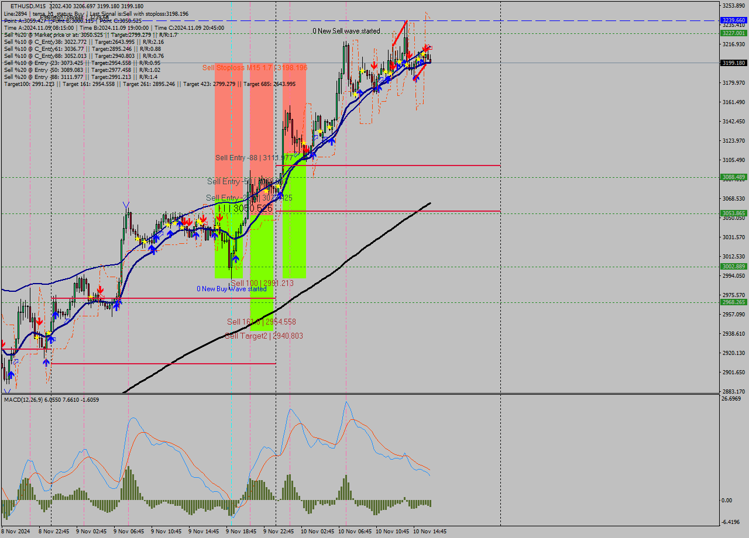
Task: Click the MACD(12,26,9) indicator label
Action: (51, 400)
